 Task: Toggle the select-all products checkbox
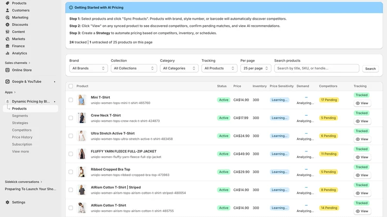(x=71, y=86)
